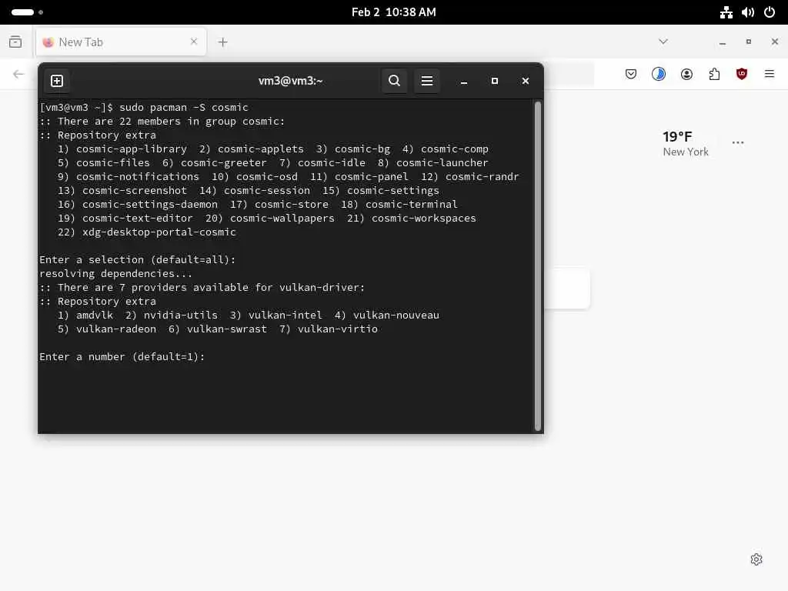Click the amdvlk provider option

coord(95,315)
